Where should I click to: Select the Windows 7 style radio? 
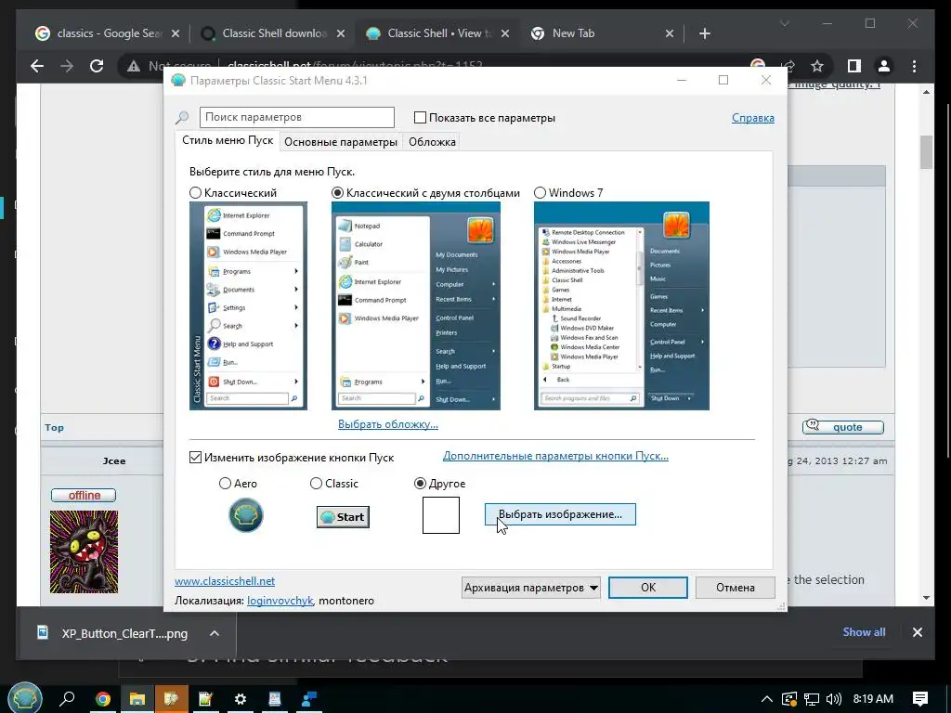tap(540, 193)
